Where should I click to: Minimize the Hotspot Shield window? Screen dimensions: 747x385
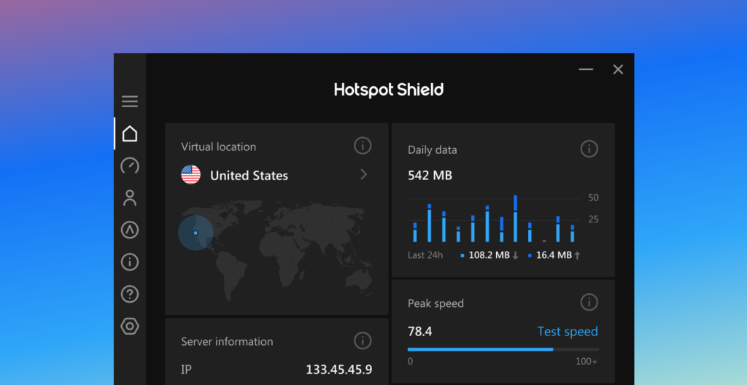[x=586, y=69]
